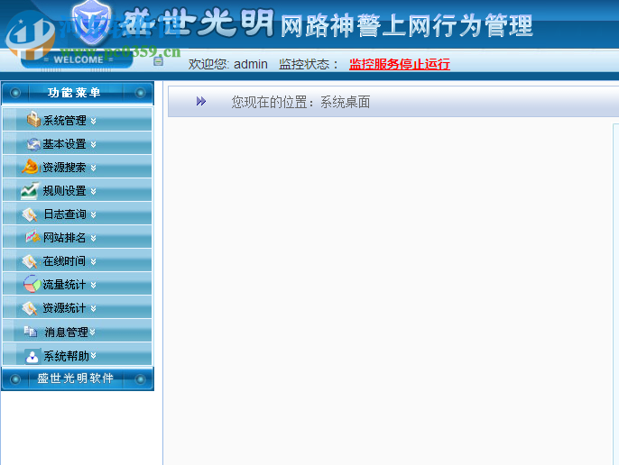Click the 系统管理 lock icon

pos(33,119)
